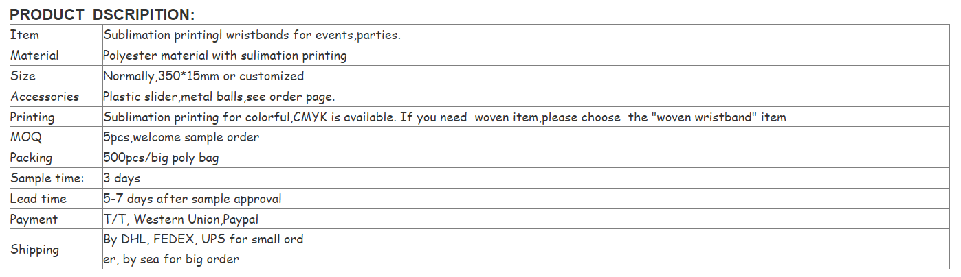Click the 5-7 days lead time value

pyautogui.click(x=192, y=199)
